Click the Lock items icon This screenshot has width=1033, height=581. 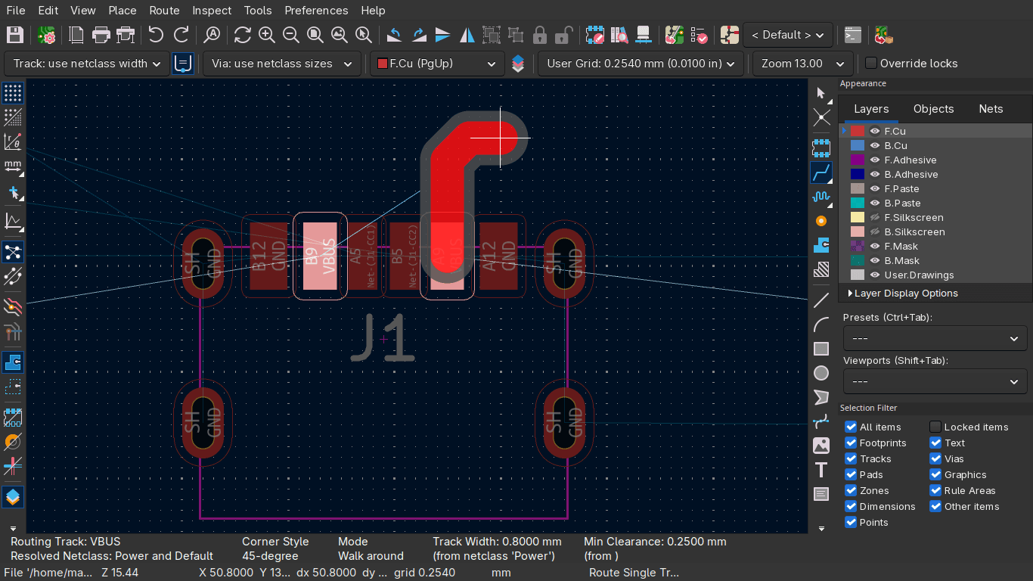[x=539, y=35]
